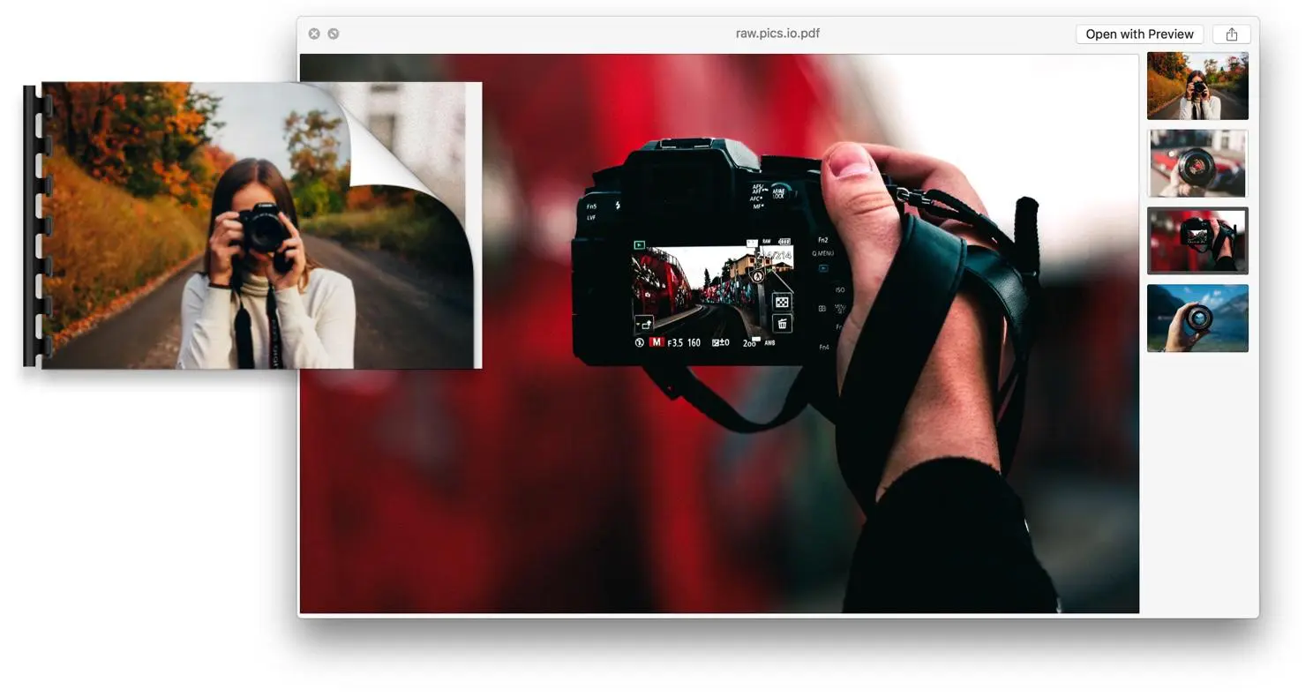
Task: Click the Open with Preview button
Action: click(x=1139, y=34)
